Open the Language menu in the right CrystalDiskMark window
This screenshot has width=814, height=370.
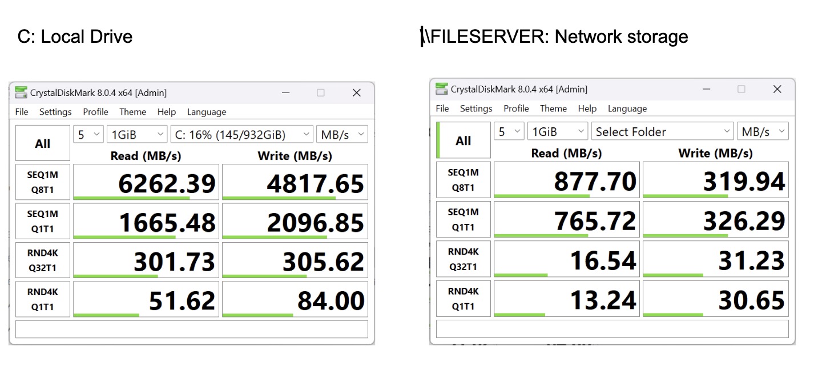pyautogui.click(x=627, y=108)
